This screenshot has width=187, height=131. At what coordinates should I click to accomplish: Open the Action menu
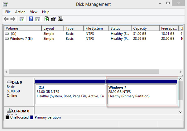tap(20, 12)
